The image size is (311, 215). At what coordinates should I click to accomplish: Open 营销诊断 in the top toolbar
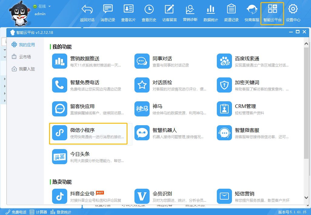click(x=190, y=13)
